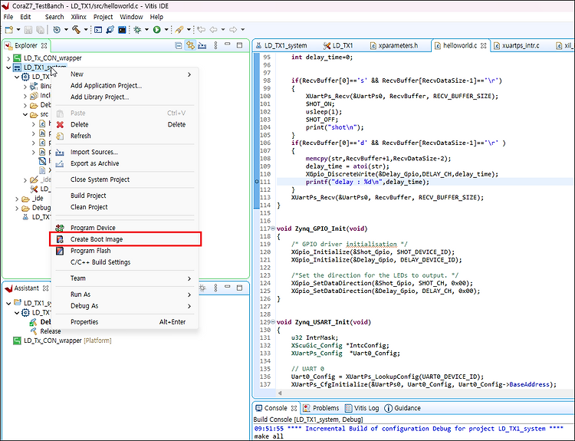Open the Project menu in menu bar
The height and width of the screenshot is (441, 575).
point(103,17)
